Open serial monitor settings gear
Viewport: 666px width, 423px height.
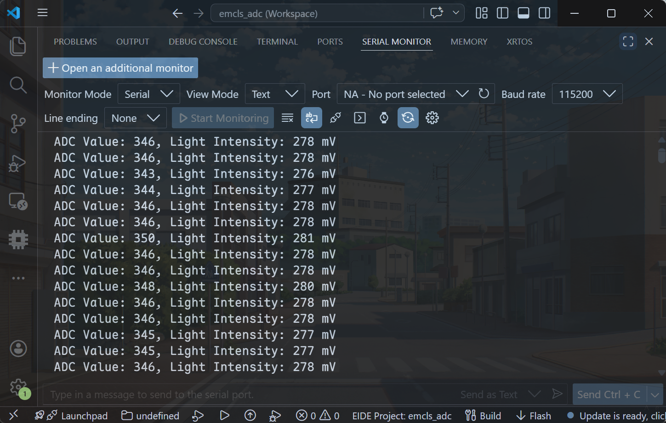[x=432, y=118]
